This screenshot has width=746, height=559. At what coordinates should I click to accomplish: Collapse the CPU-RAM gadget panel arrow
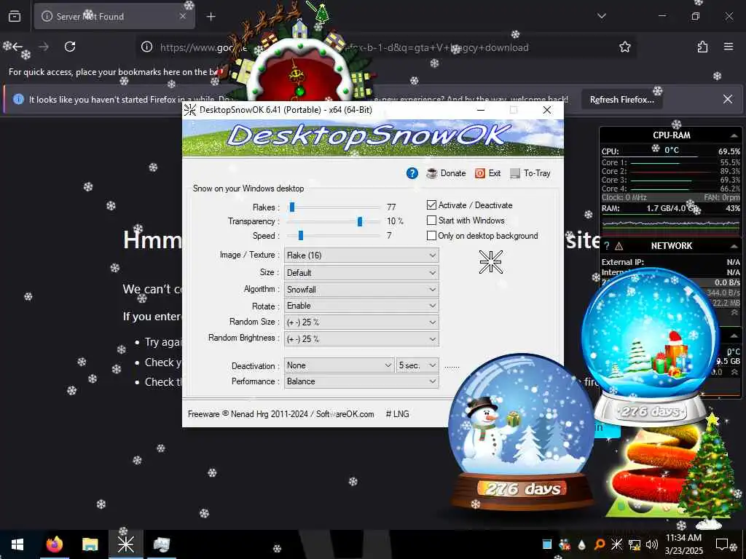coord(734,135)
